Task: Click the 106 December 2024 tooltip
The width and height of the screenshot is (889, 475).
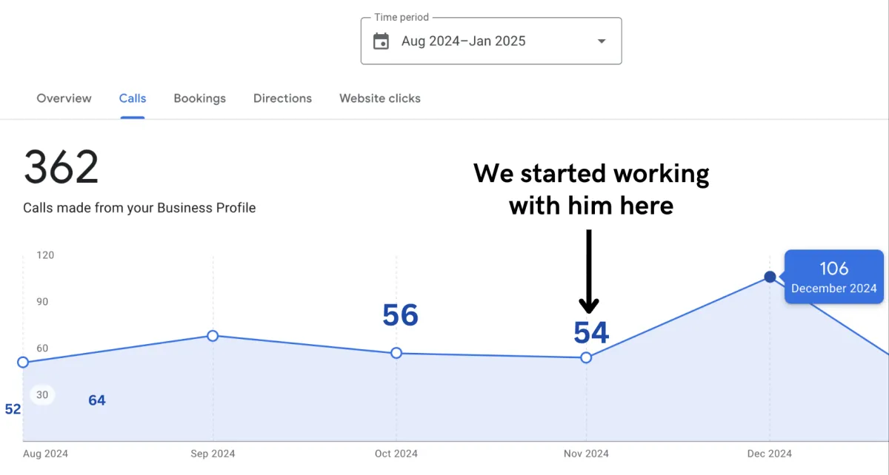Action: 833,277
